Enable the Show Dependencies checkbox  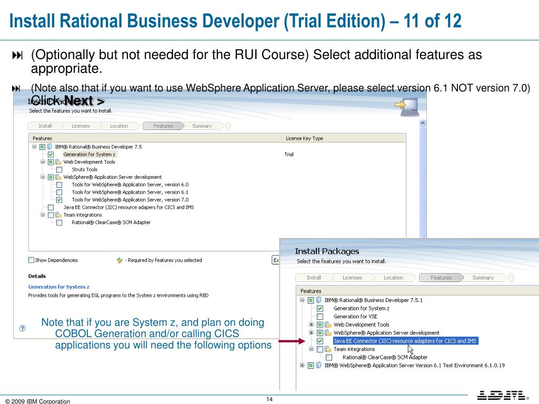pyautogui.click(x=31, y=260)
